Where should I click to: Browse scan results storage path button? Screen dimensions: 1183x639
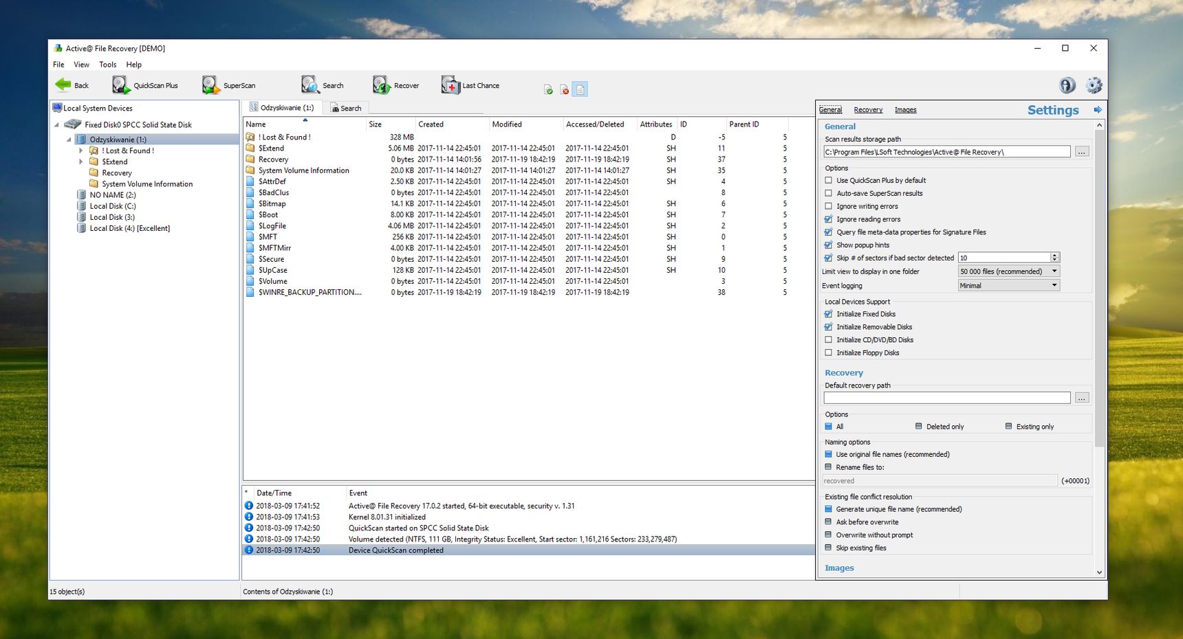point(1082,152)
